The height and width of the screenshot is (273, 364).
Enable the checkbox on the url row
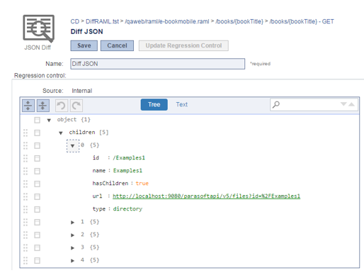37,196
